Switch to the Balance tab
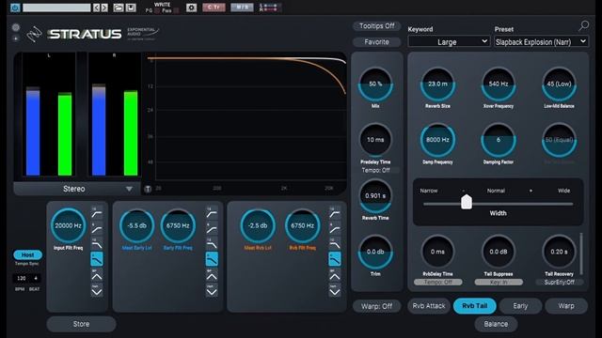Viewport: 602px width, 338px height. pos(496,324)
